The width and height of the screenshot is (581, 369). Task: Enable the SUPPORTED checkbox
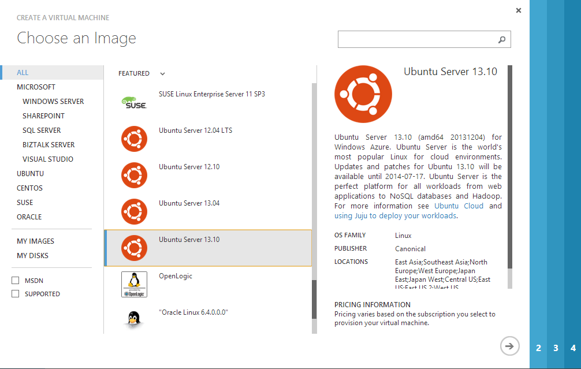coord(15,294)
